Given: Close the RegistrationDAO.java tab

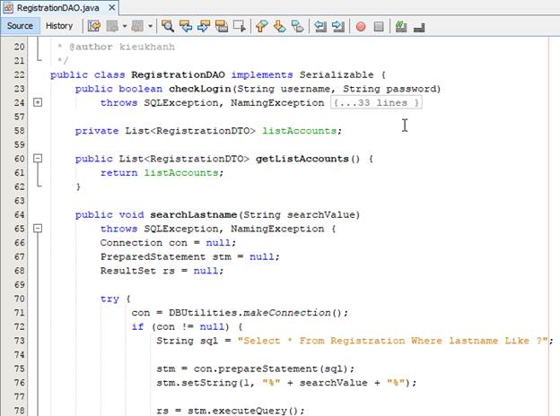Looking at the screenshot, I should click(x=112, y=7).
